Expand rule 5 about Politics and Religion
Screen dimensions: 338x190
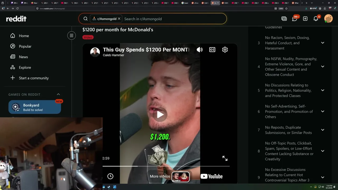322,90
